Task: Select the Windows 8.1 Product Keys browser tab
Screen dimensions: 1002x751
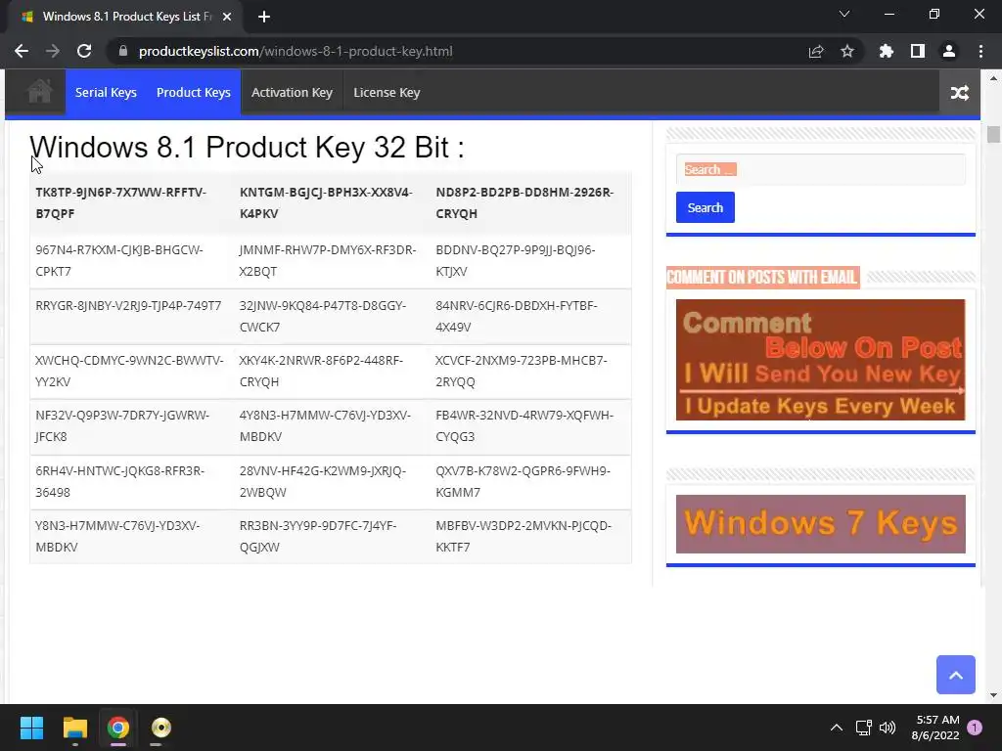Action: (124, 17)
